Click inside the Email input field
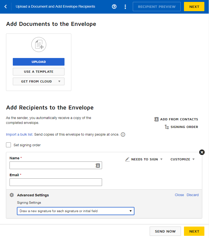This screenshot has height=238, width=209. tap(56, 182)
